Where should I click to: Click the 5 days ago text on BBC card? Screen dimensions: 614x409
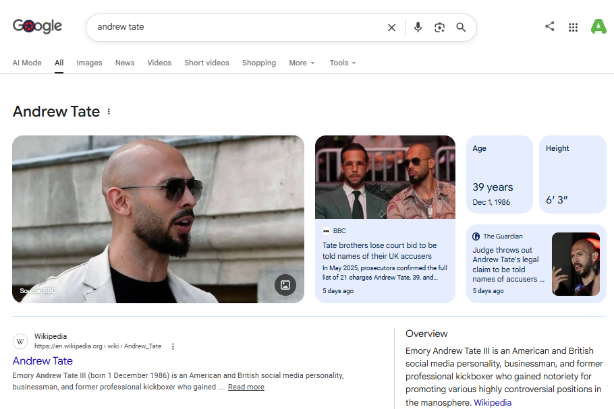[x=338, y=291]
